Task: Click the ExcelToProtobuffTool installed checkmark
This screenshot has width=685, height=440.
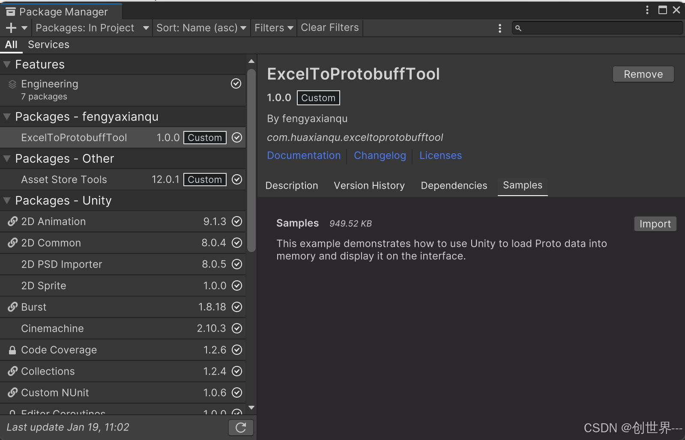Action: (237, 137)
